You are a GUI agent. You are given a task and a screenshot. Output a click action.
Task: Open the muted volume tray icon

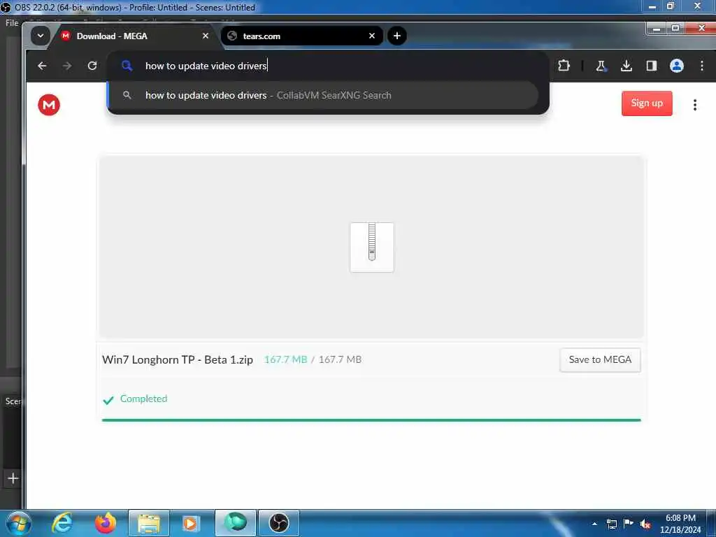pyautogui.click(x=645, y=524)
